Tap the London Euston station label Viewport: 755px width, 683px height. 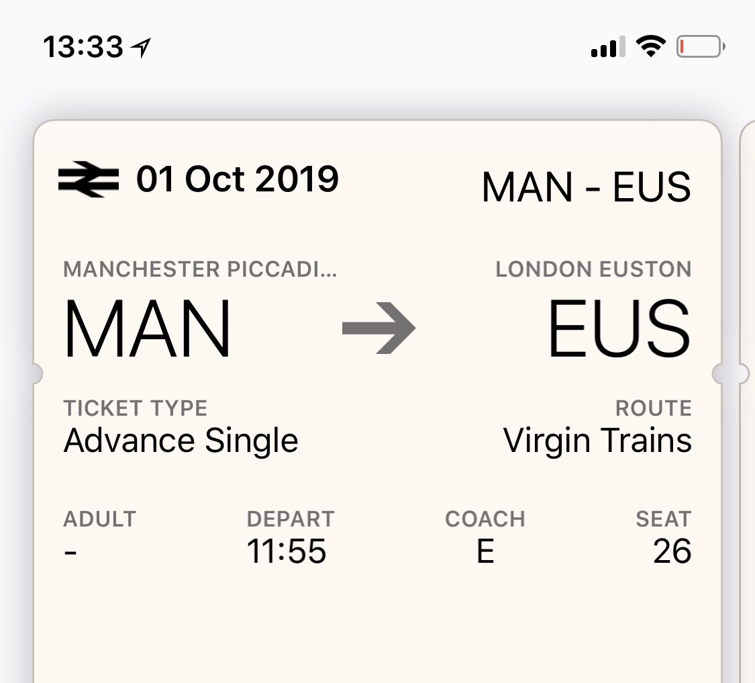pos(593,269)
